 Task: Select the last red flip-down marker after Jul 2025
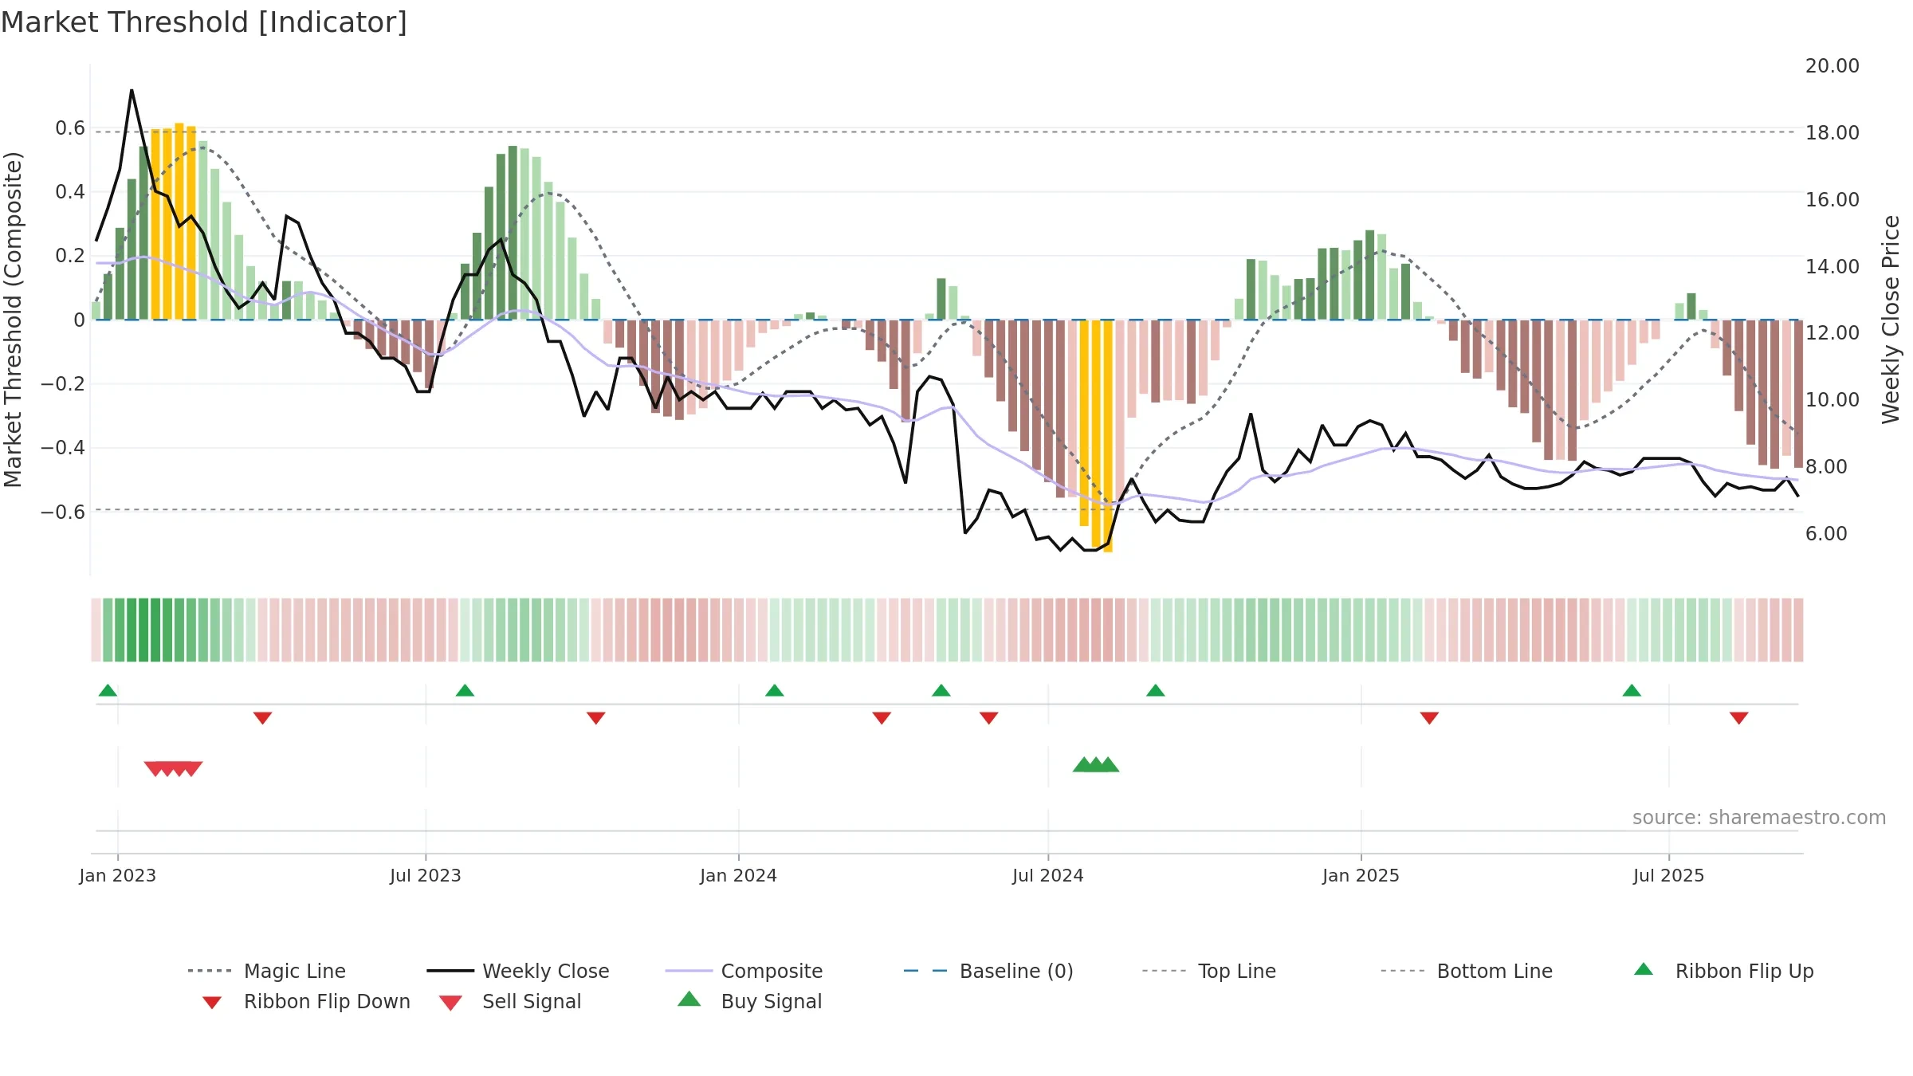(x=1738, y=718)
